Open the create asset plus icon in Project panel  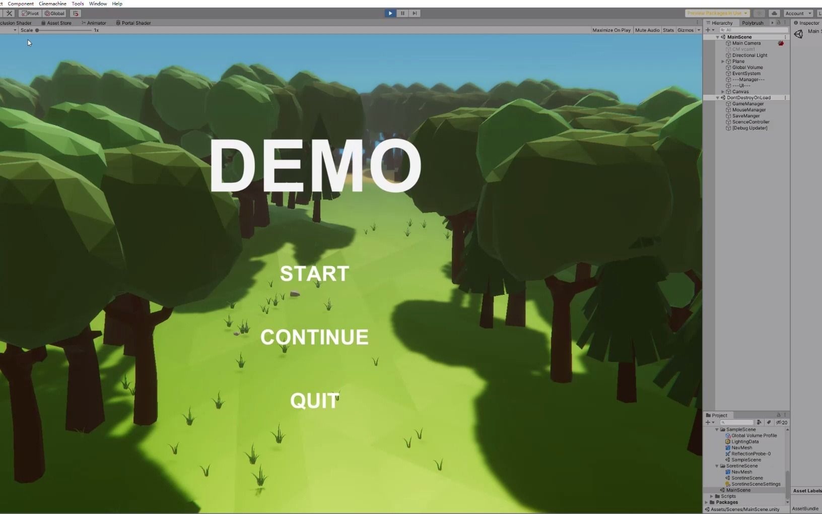click(x=708, y=422)
